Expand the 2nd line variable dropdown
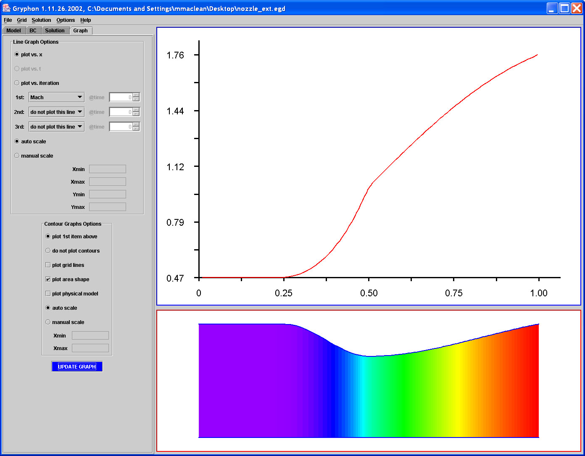The width and height of the screenshot is (585, 456). pyautogui.click(x=56, y=112)
